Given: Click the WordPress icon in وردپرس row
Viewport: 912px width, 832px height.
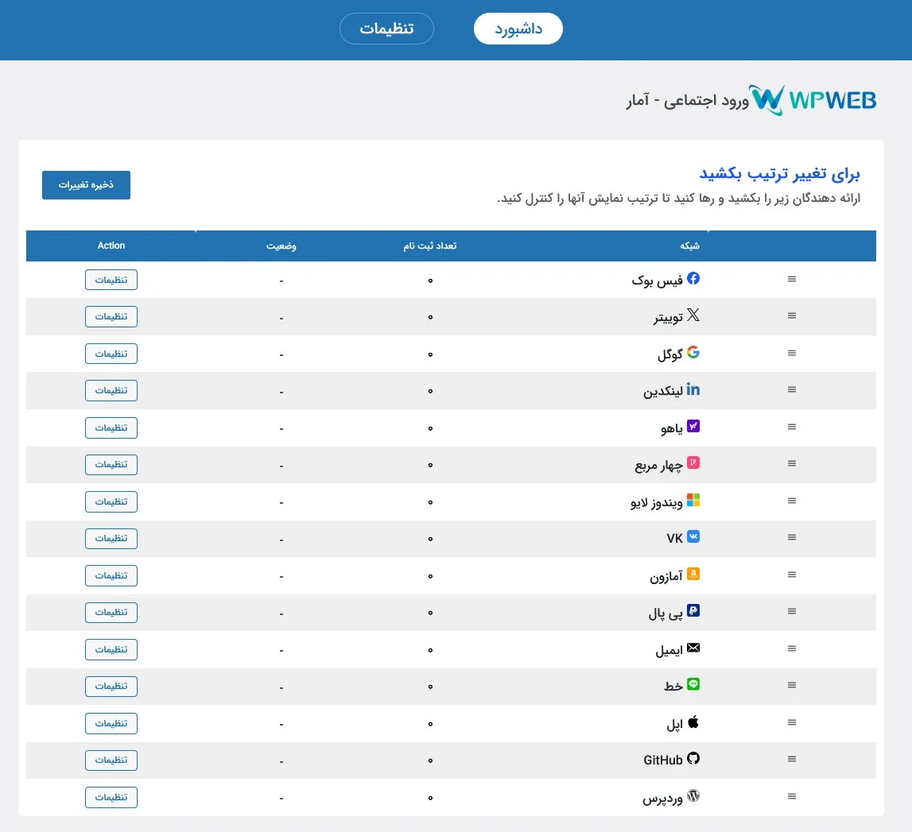Looking at the screenshot, I should (x=693, y=795).
